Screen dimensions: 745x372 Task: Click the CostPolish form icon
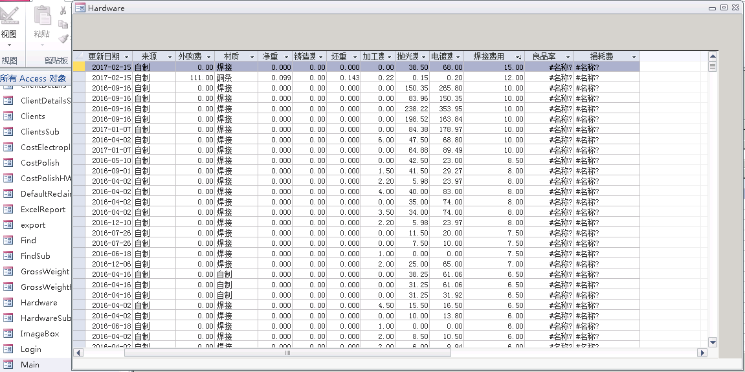[8, 163]
